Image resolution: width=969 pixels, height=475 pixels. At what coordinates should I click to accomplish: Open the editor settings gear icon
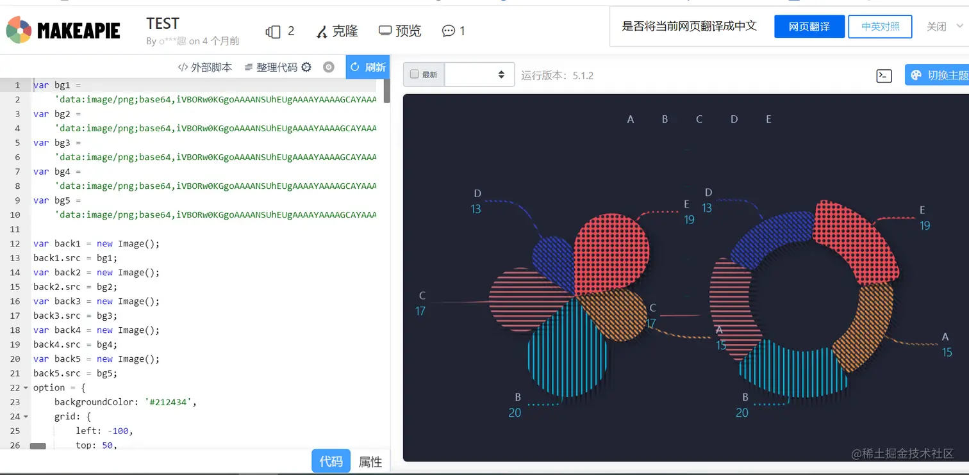306,67
